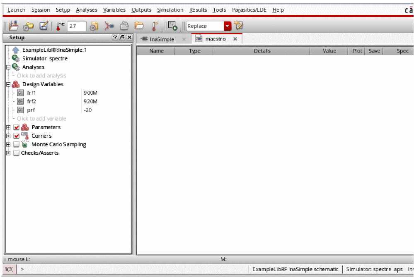Click the Simulator spectre gear icon
The width and height of the screenshot is (414, 277).
point(16,58)
